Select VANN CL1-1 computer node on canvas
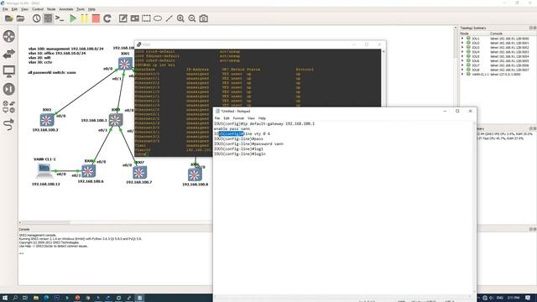The height and width of the screenshot is (302, 537). click(x=44, y=170)
